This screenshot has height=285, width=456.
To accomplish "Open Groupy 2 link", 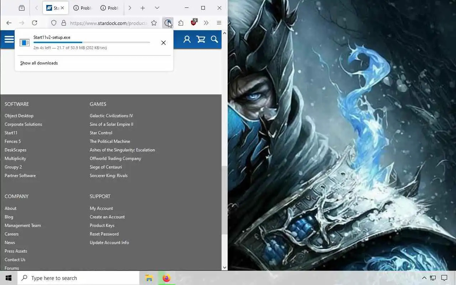I will pyautogui.click(x=13, y=167).
